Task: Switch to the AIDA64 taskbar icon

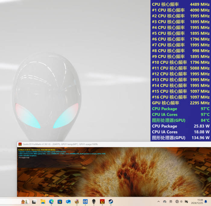Action: (x=85, y=201)
